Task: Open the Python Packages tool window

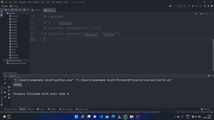Action: (66, 109)
